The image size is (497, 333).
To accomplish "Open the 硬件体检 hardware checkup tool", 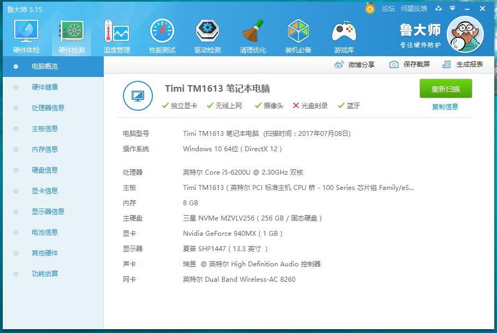I will (x=26, y=34).
